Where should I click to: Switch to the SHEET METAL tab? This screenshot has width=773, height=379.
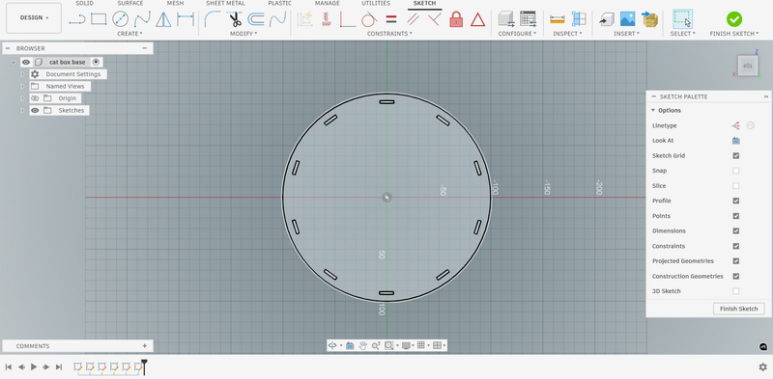(x=225, y=4)
